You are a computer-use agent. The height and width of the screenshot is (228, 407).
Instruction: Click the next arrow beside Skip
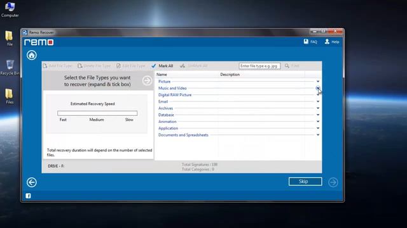[333, 182]
